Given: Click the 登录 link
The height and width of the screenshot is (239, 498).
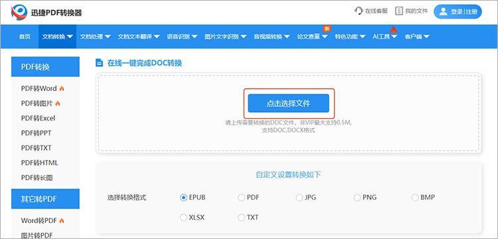Looking at the screenshot, I should click(x=457, y=12).
